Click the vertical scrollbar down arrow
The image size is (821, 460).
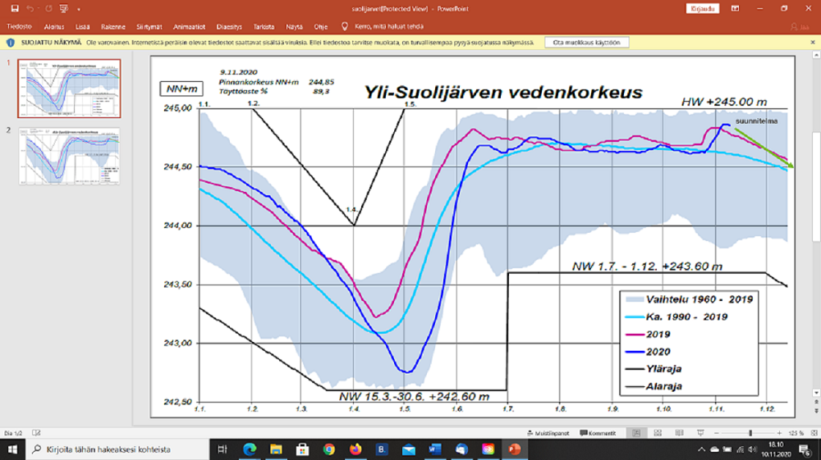(816, 393)
